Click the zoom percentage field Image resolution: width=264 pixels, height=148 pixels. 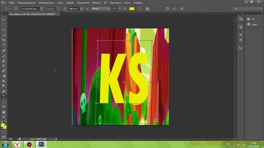[x=11, y=139]
